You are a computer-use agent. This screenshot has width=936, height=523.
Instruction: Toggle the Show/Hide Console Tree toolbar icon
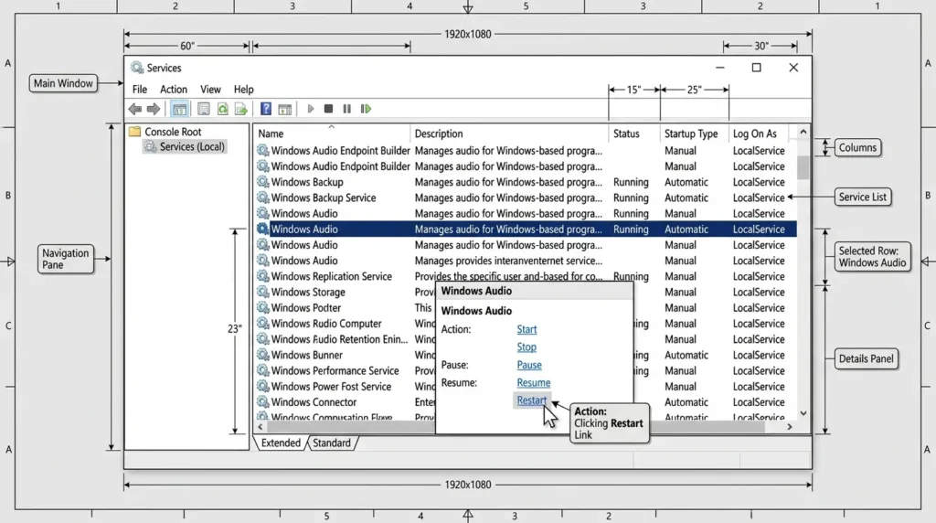click(x=179, y=109)
